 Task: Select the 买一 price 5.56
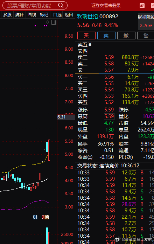(109, 77)
